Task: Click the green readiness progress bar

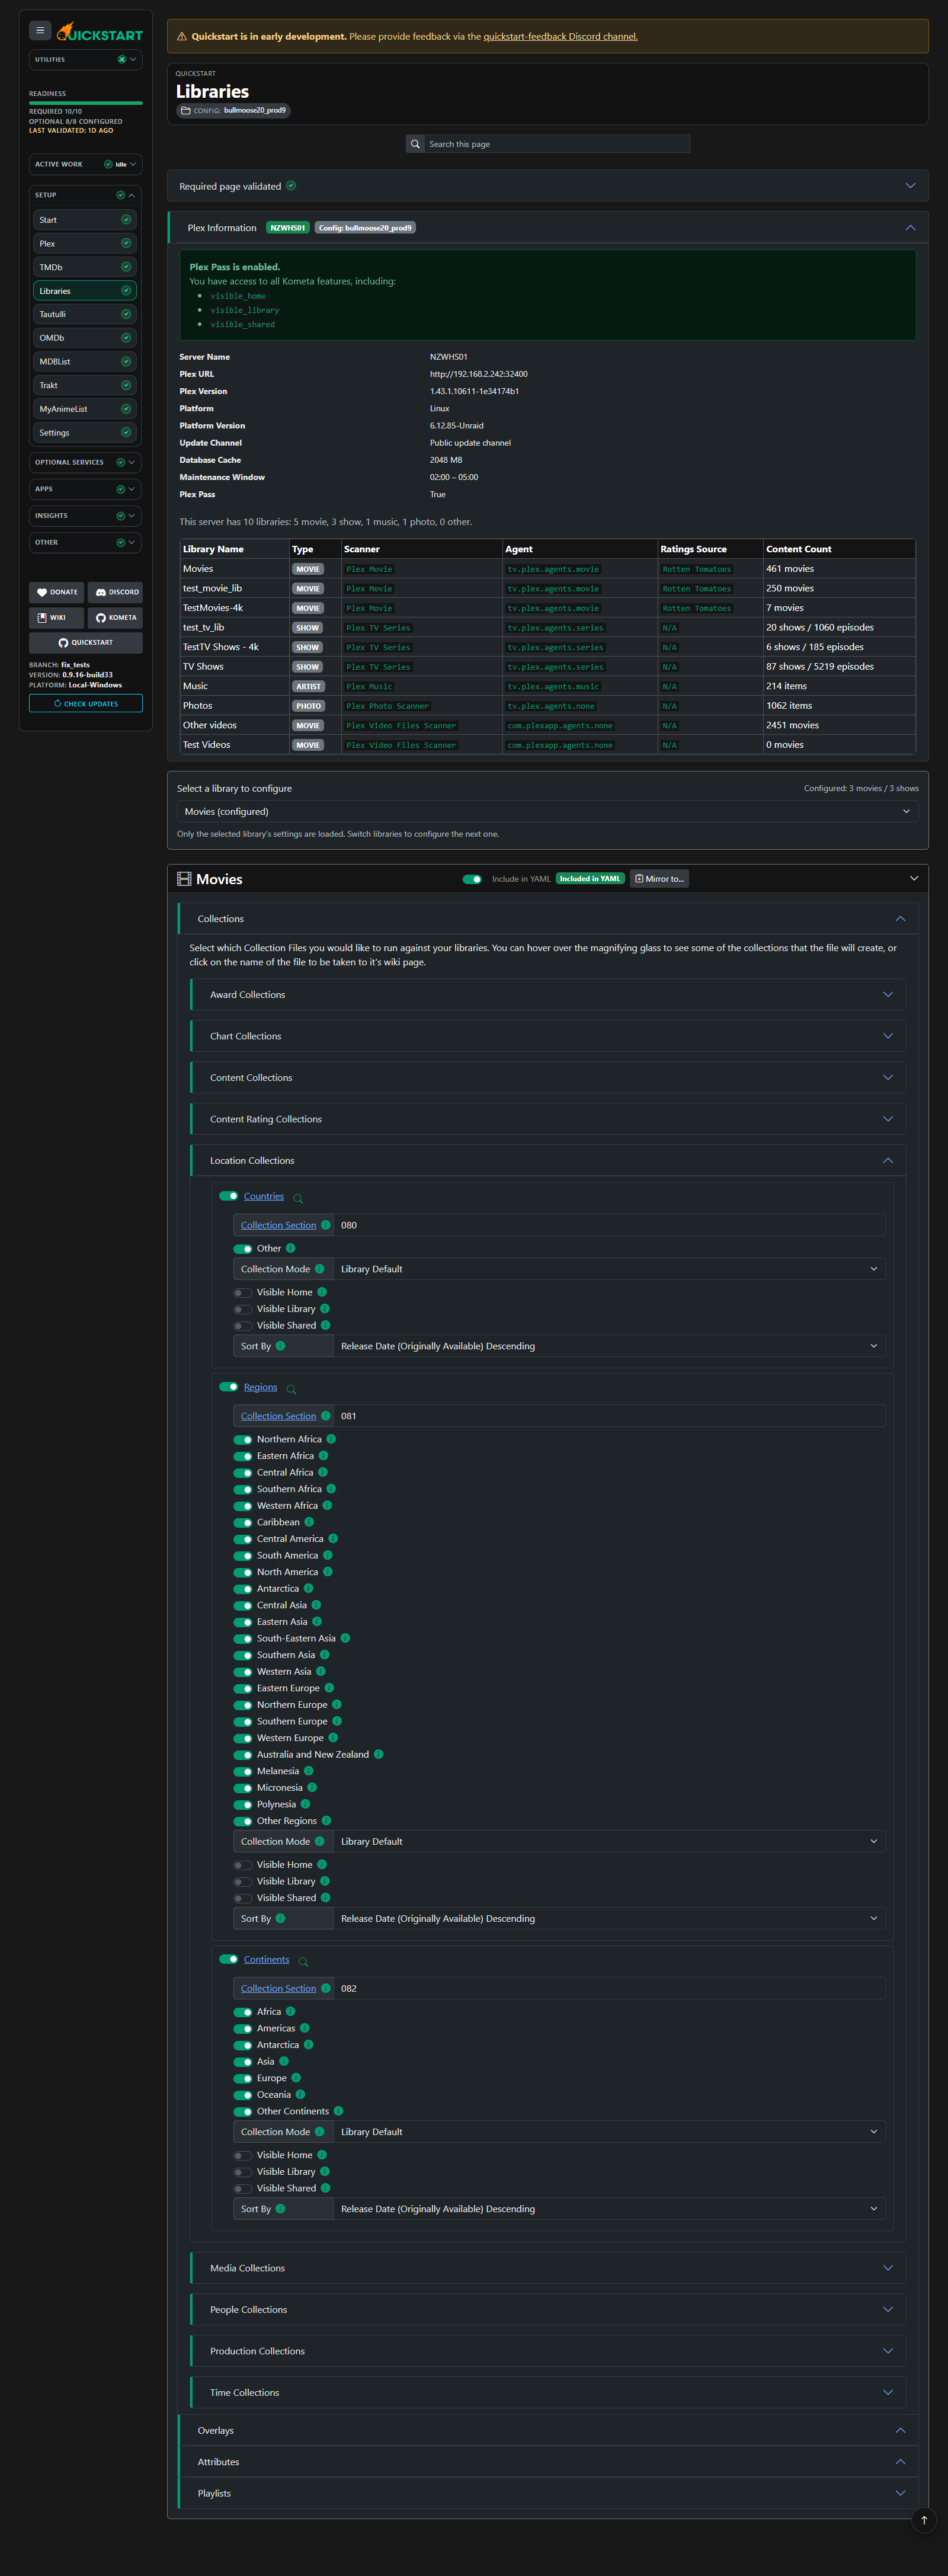Action: (x=86, y=103)
